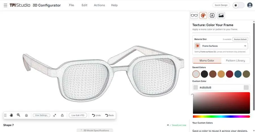Choose the olive green saved color
255x132 pixels.
pyautogui.click(x=246, y=74)
